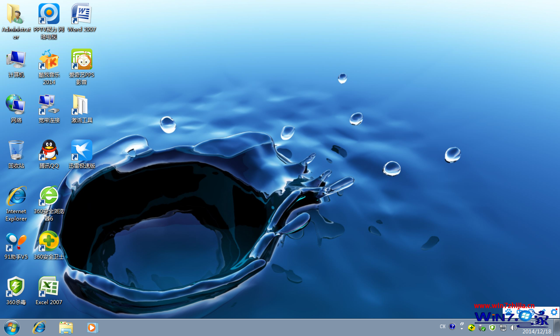Select the CH language indicator
560x336 pixels.
coord(442,327)
